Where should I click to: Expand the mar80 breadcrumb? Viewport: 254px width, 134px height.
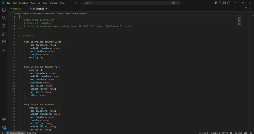(x=26, y=14)
